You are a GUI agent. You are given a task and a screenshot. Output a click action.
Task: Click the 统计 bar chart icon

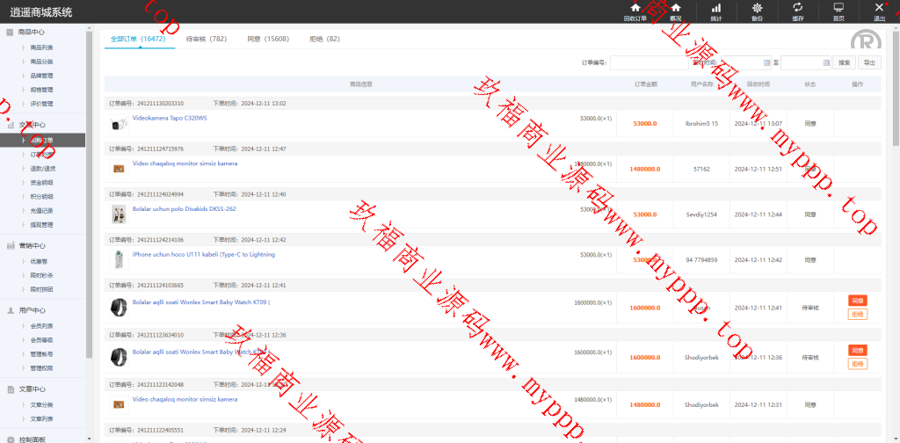[716, 11]
